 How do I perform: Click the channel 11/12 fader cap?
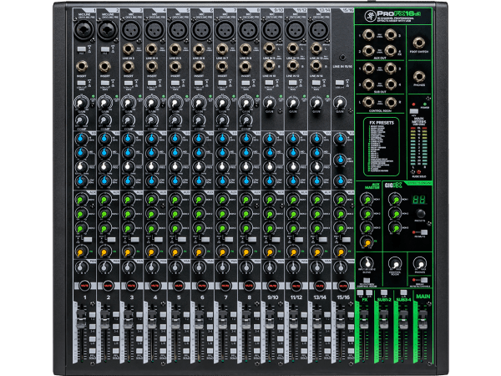click(x=293, y=318)
